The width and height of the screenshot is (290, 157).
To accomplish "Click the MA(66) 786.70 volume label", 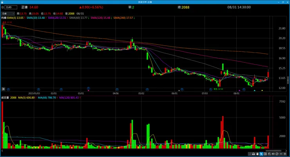I will click(x=47, y=98).
